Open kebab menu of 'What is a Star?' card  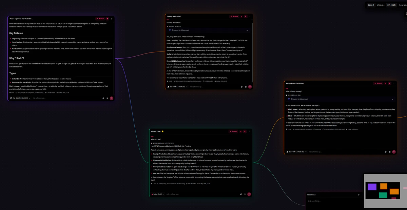249,131
